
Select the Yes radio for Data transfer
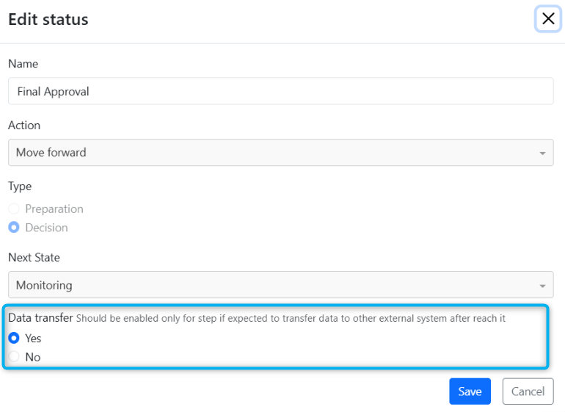click(14, 338)
